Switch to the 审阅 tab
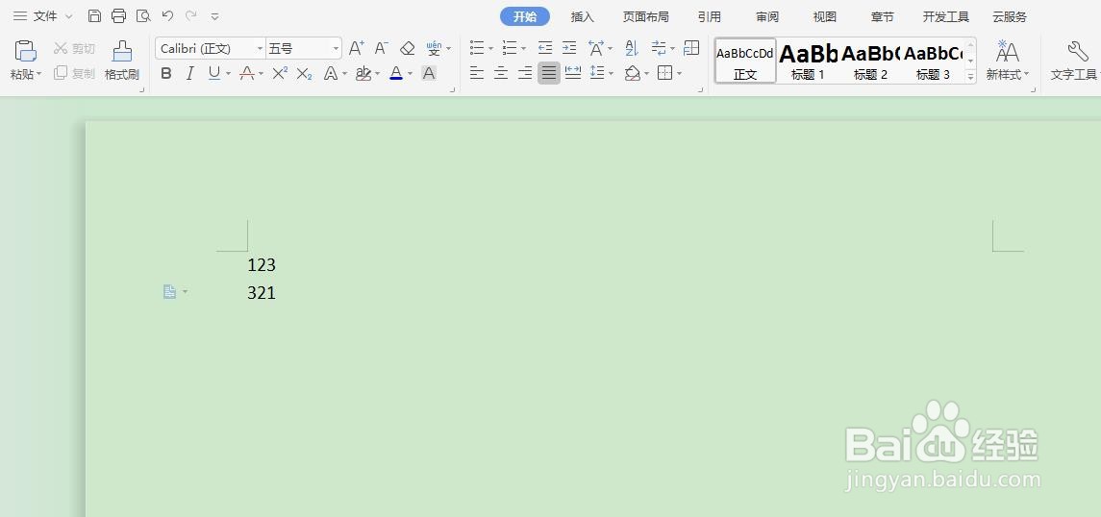This screenshot has height=517, width=1101. pos(767,17)
